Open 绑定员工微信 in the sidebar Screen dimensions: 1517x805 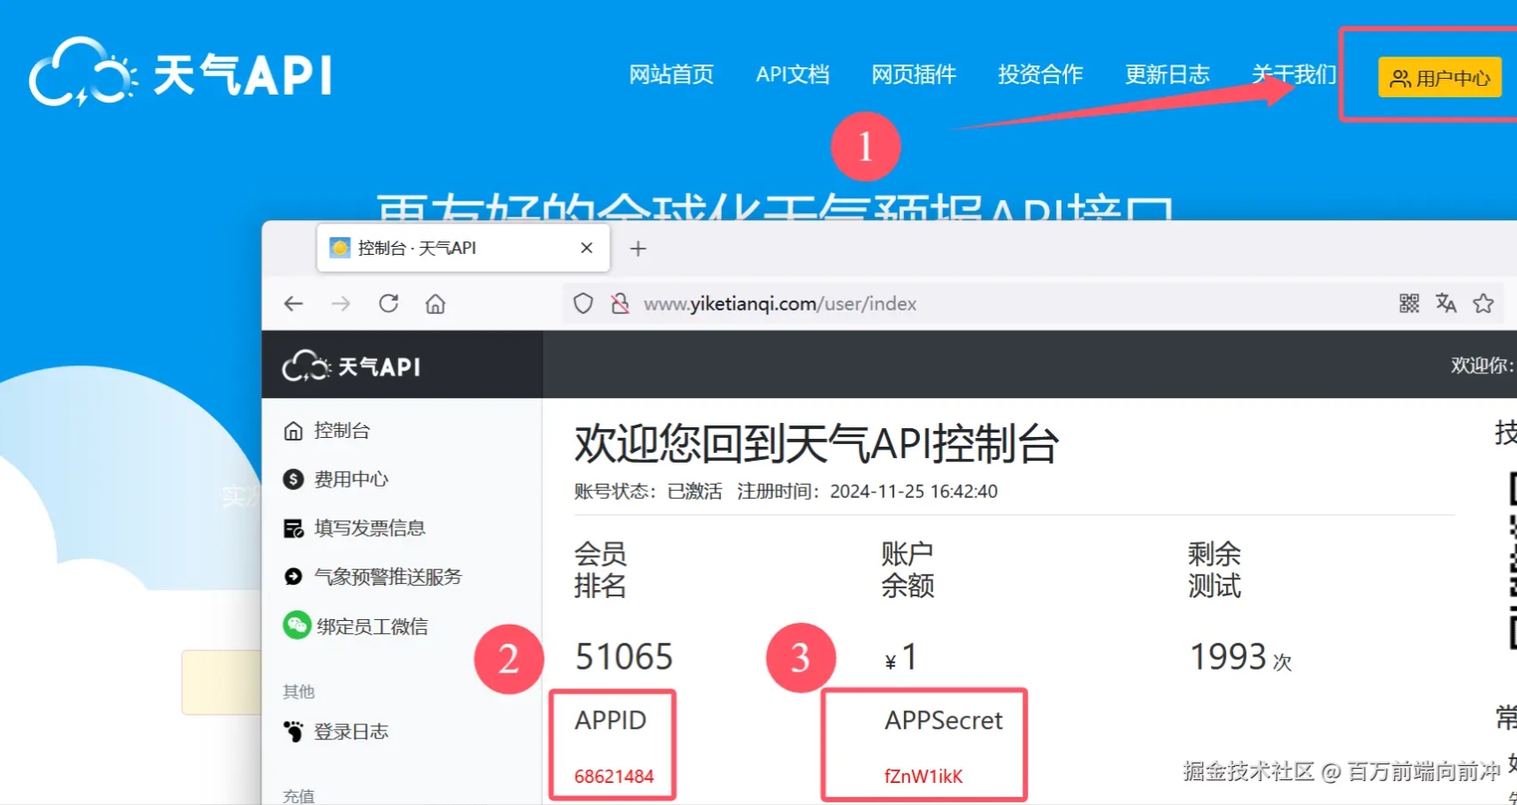(356, 625)
